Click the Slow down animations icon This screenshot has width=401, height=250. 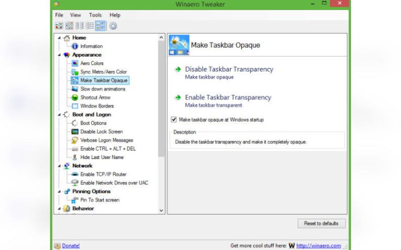(x=74, y=89)
